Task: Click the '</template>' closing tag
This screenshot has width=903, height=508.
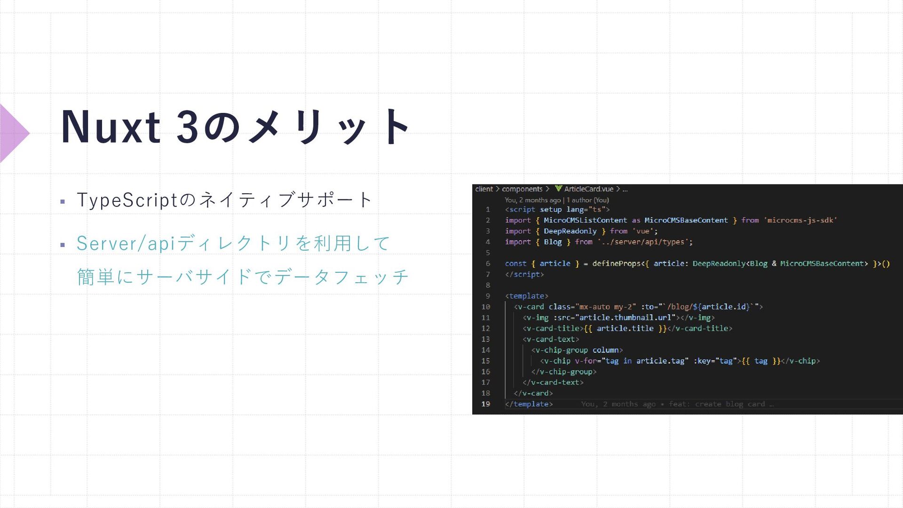Action: (529, 404)
